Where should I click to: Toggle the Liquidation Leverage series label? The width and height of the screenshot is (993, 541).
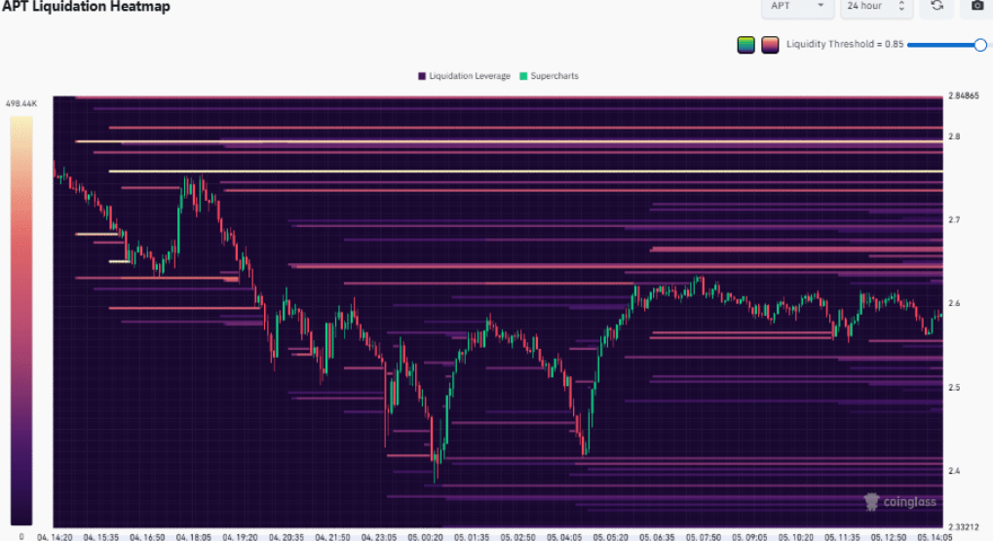pos(470,76)
